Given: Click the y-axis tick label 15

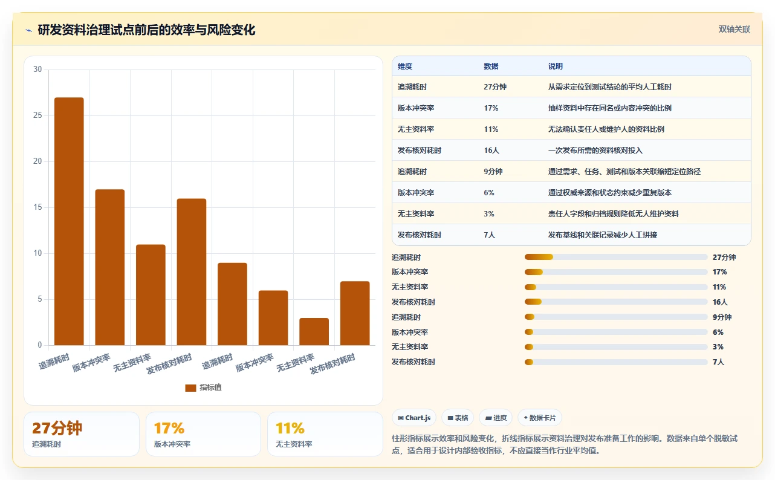Looking at the screenshot, I should click(x=37, y=207).
